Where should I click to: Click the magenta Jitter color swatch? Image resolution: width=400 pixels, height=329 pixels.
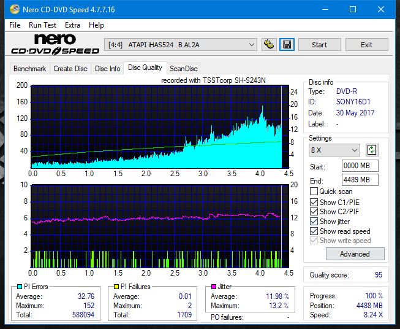point(214,287)
